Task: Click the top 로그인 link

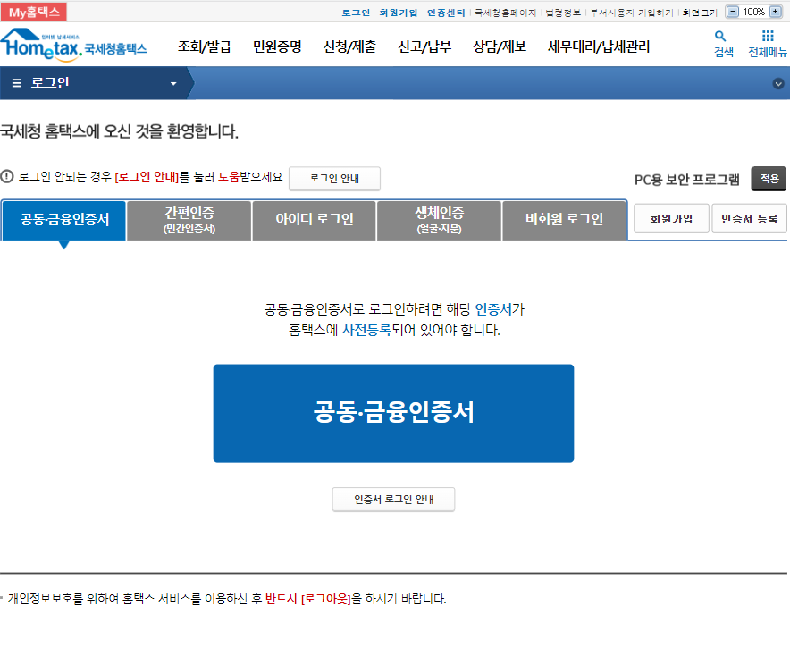Action: click(356, 13)
